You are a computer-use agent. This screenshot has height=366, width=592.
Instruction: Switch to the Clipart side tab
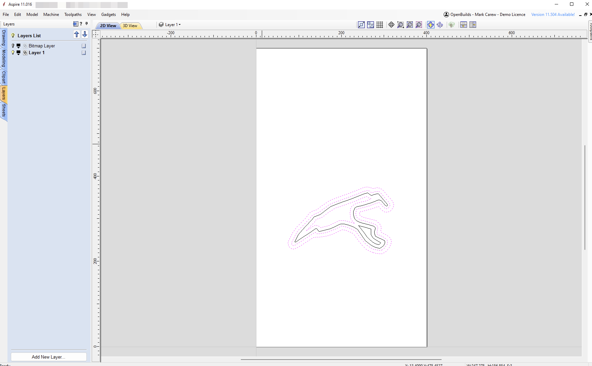coord(4,77)
